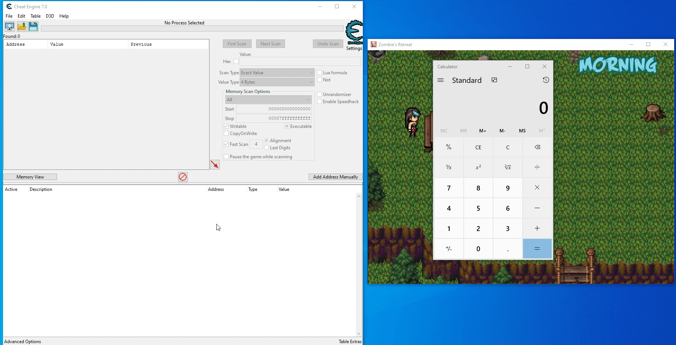Click Calculator MS memory store
The width and height of the screenshot is (676, 345).
522,131
